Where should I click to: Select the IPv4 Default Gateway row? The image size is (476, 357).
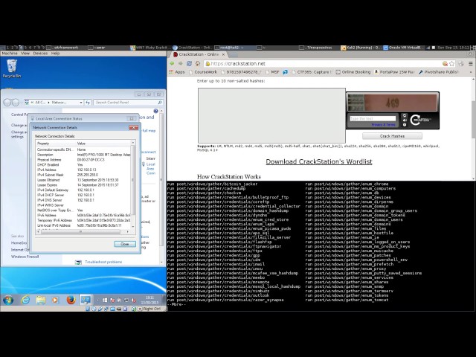[x=83, y=190]
